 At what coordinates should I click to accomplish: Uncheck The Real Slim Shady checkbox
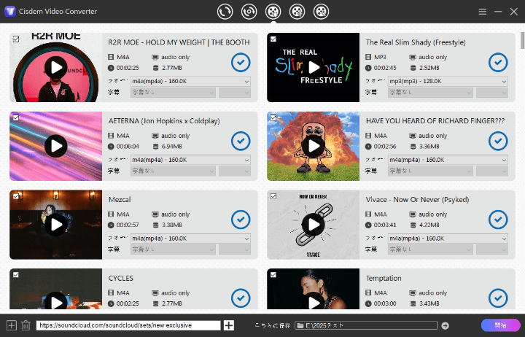273,39
